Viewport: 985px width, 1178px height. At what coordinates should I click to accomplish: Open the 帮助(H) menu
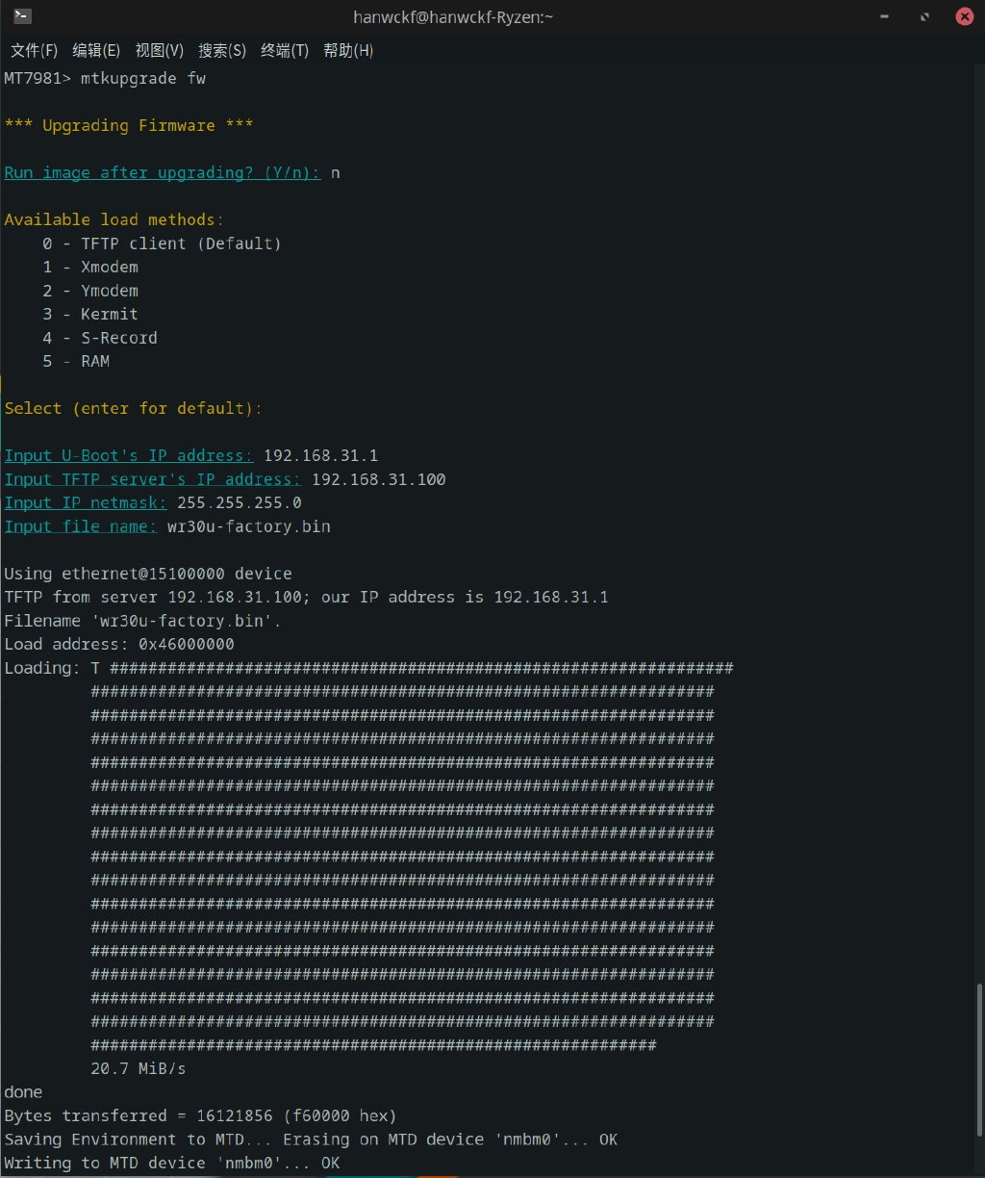(347, 50)
